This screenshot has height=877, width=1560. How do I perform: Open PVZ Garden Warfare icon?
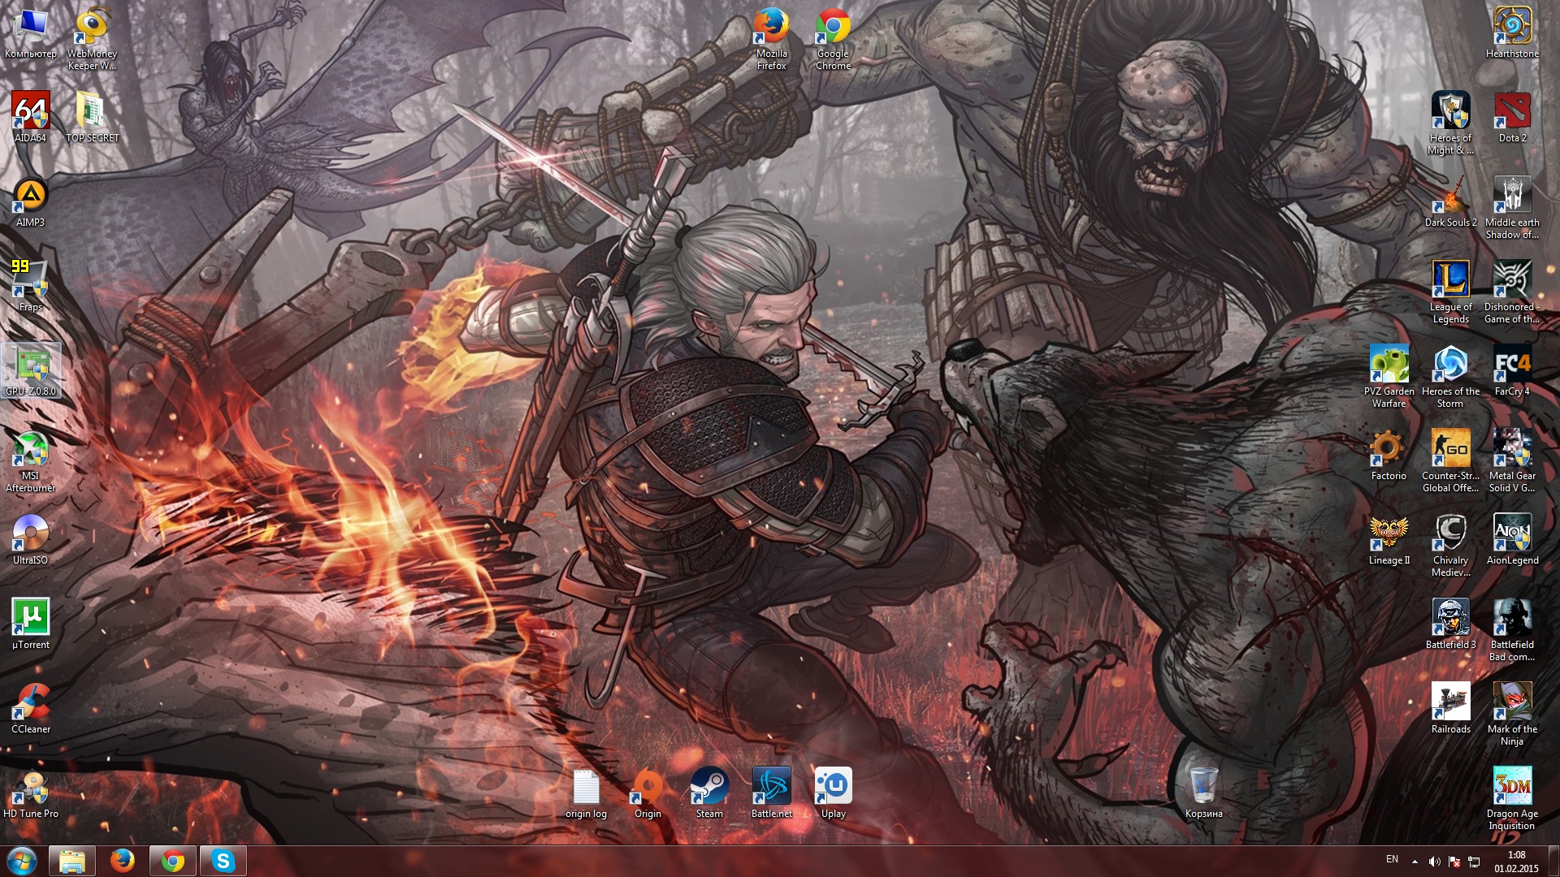(1389, 377)
